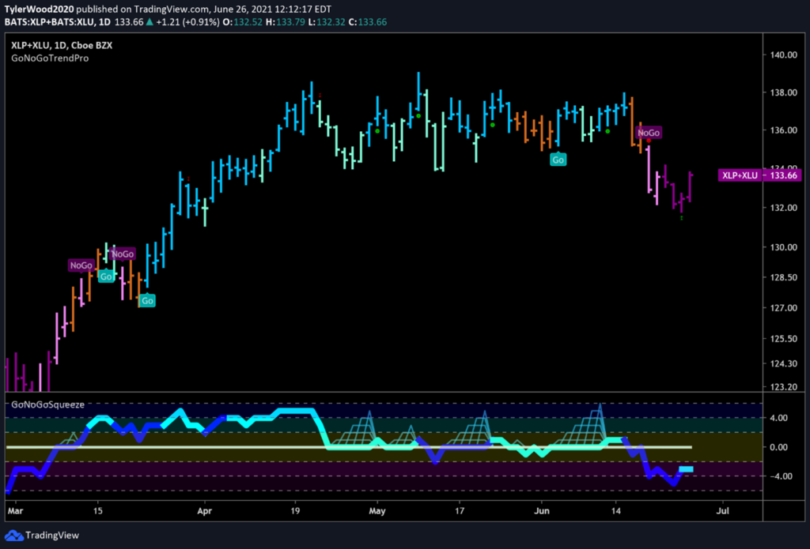The image size is (810, 549).
Task: Click the leftmost NoGo marker in March
Action: pos(81,265)
